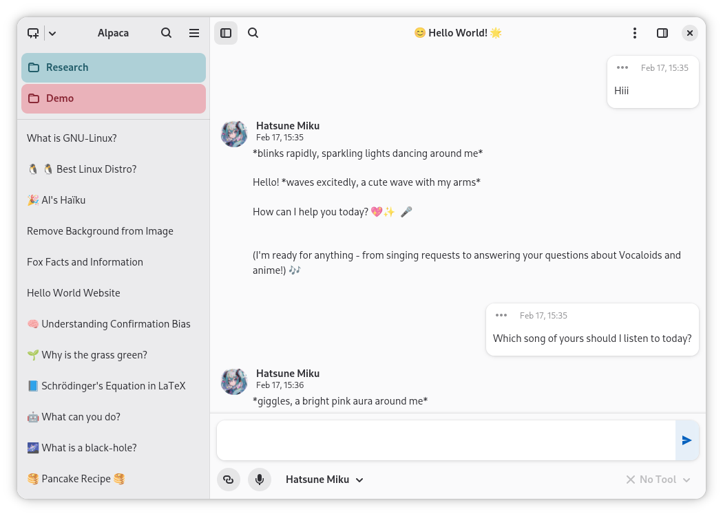Select the Research folder icon
Image resolution: width=723 pixels, height=516 pixels.
pos(34,67)
